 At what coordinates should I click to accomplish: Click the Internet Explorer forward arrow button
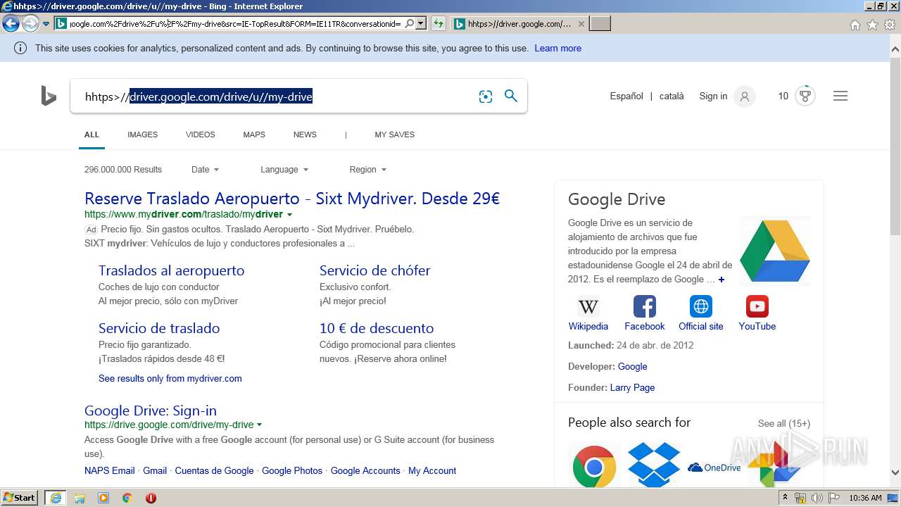(30, 24)
